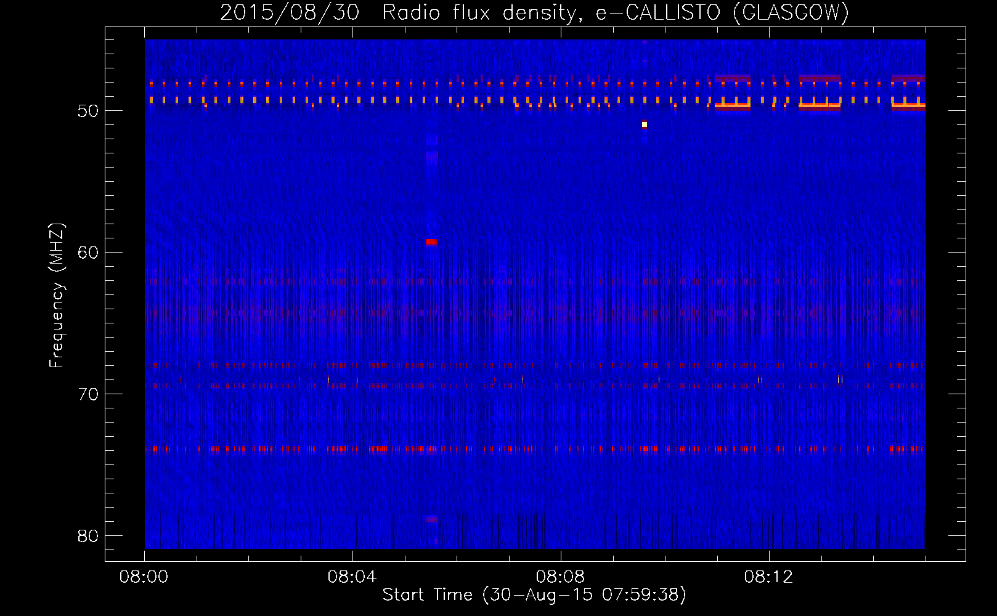Click the plot title mentioning e-CALLISTO (GLASGOW)
This screenshot has width=997, height=616.
[534, 12]
